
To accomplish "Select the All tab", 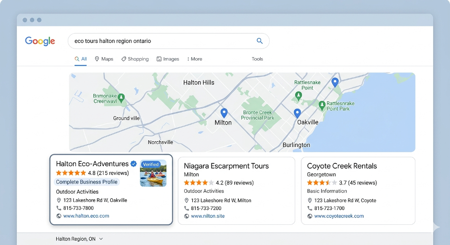I will 81,59.
